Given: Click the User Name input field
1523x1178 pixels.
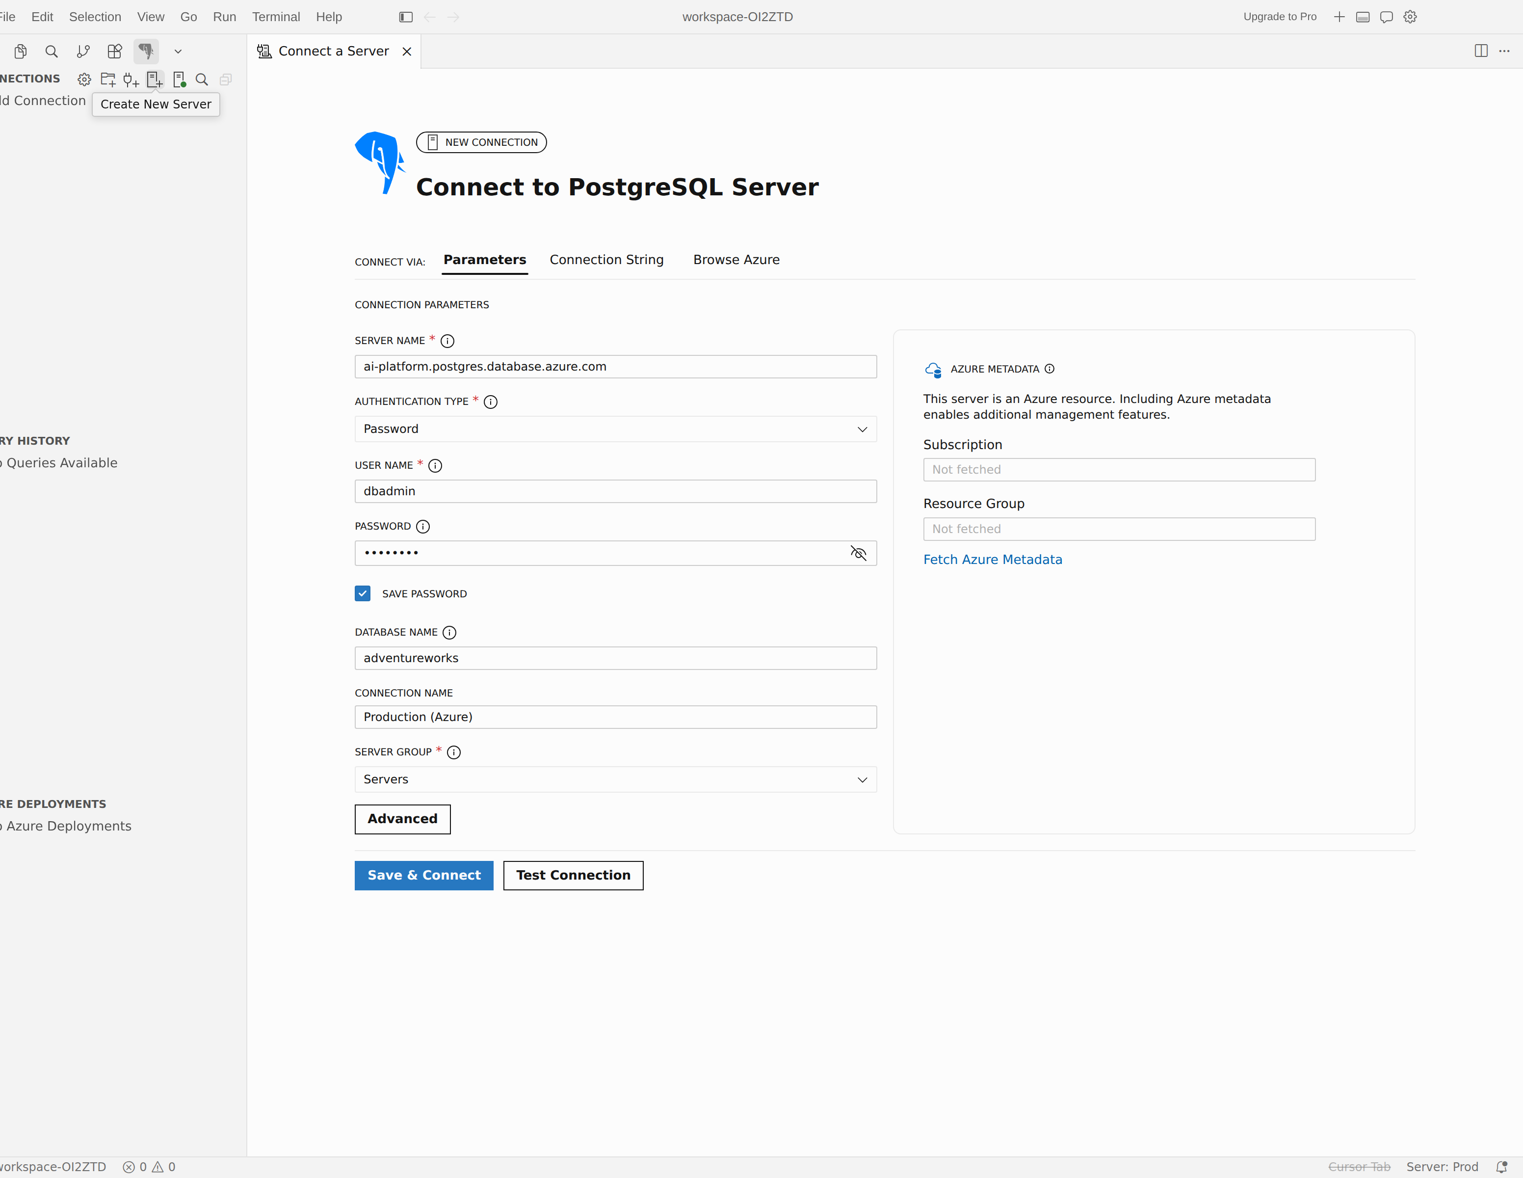Looking at the screenshot, I should [616, 491].
